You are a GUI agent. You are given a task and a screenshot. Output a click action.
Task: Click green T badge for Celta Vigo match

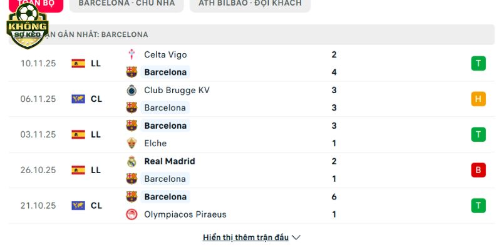[x=478, y=63]
